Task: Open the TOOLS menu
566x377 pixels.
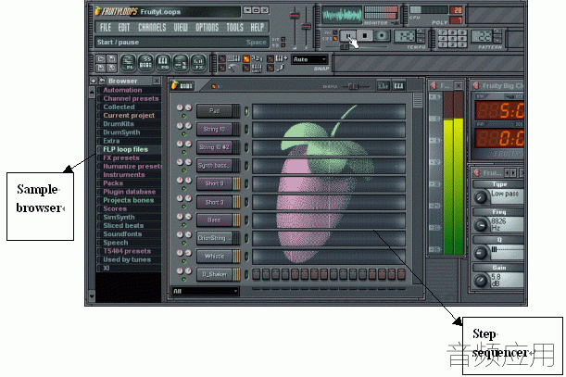Action: click(x=234, y=28)
